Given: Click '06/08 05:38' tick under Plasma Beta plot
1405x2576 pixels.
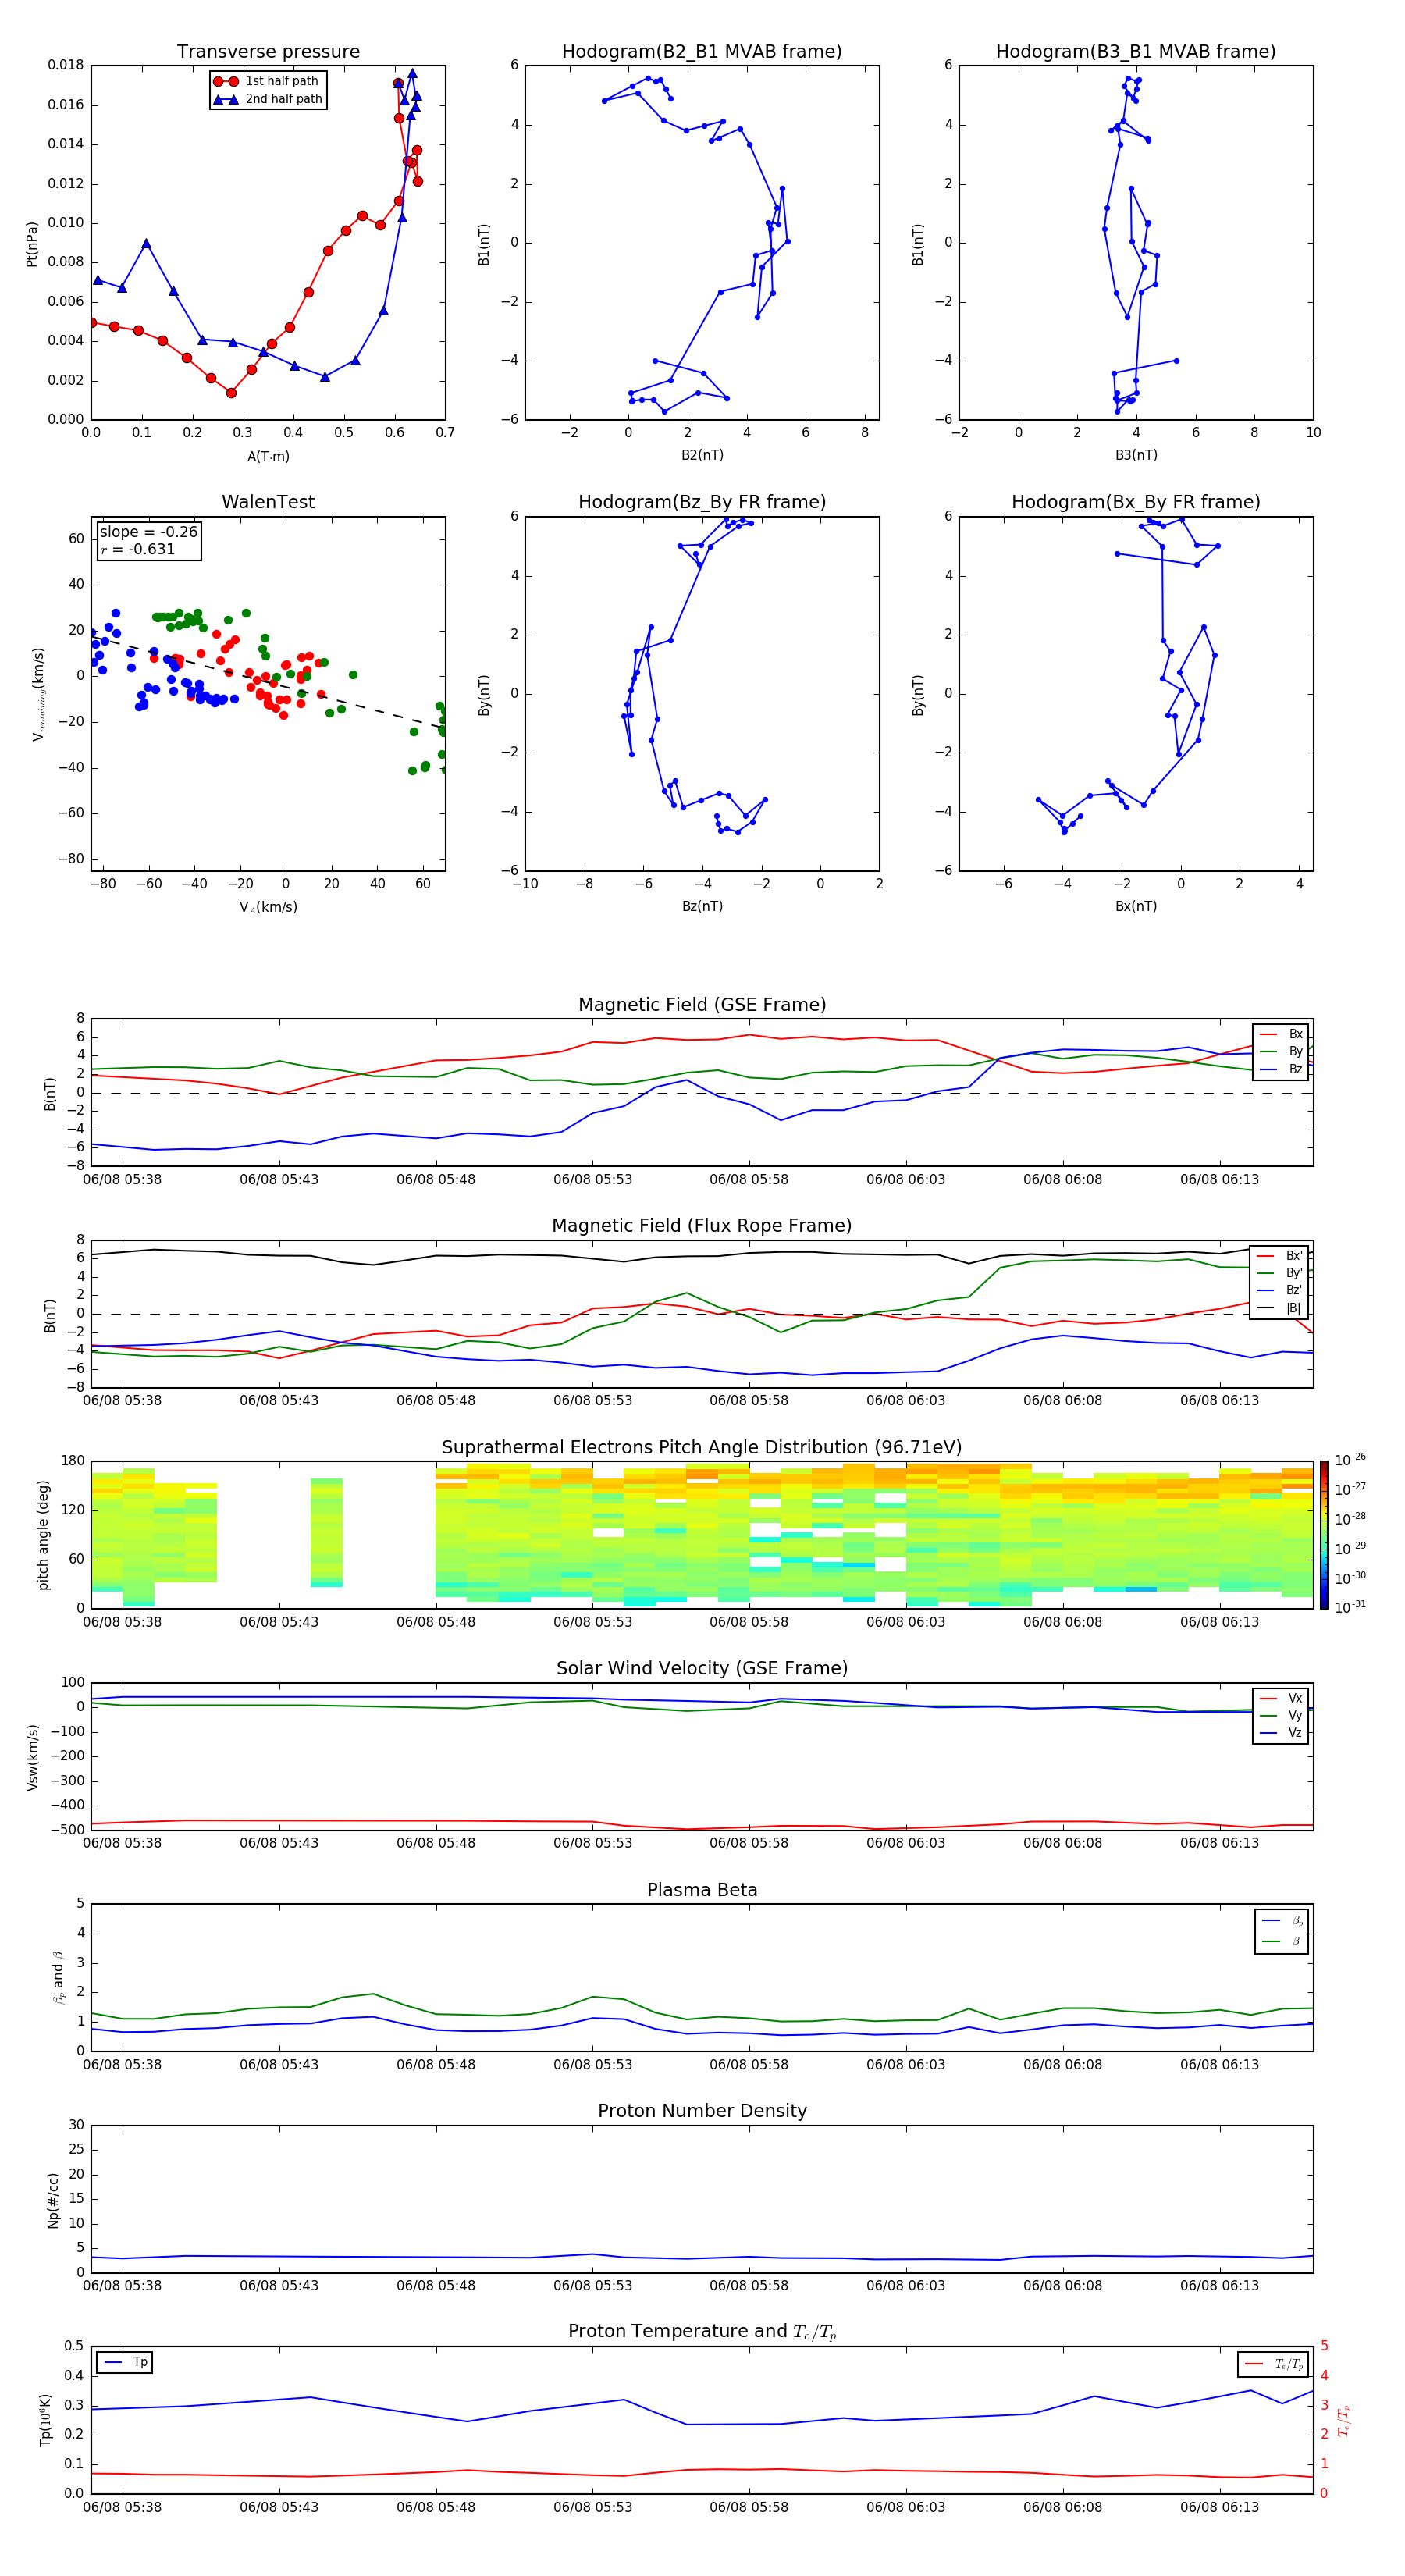Looking at the screenshot, I should point(122,2065).
